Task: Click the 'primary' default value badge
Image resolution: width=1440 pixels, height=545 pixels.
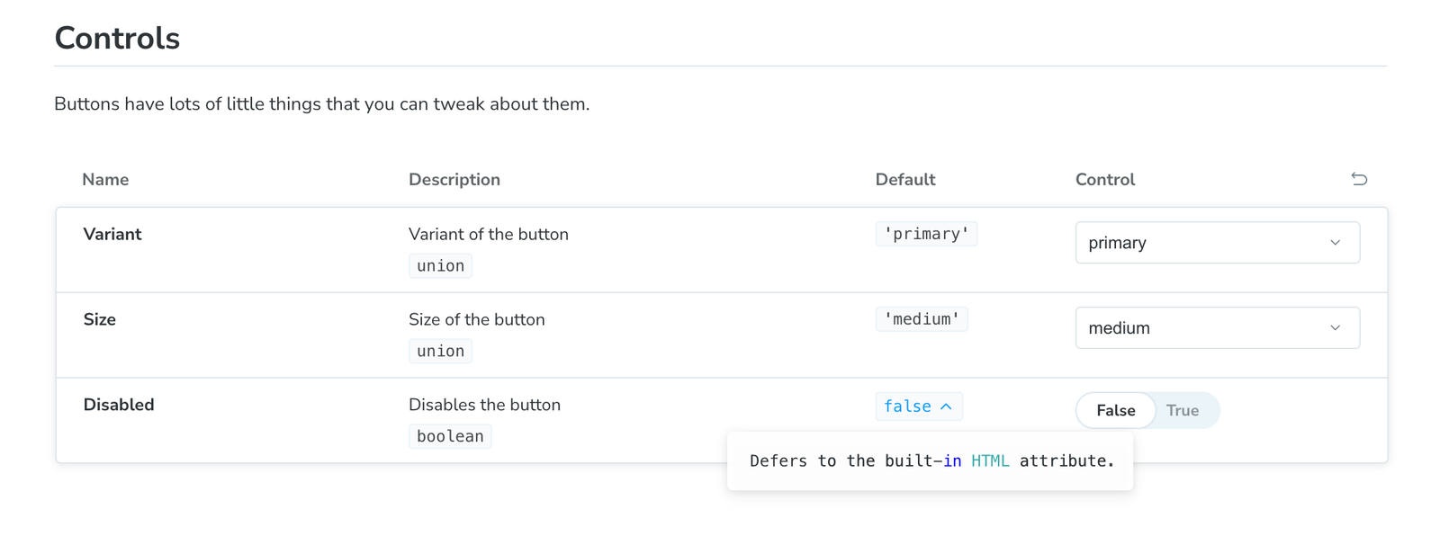Action: 926,233
